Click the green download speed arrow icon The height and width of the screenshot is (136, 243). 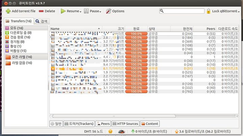(133, 131)
